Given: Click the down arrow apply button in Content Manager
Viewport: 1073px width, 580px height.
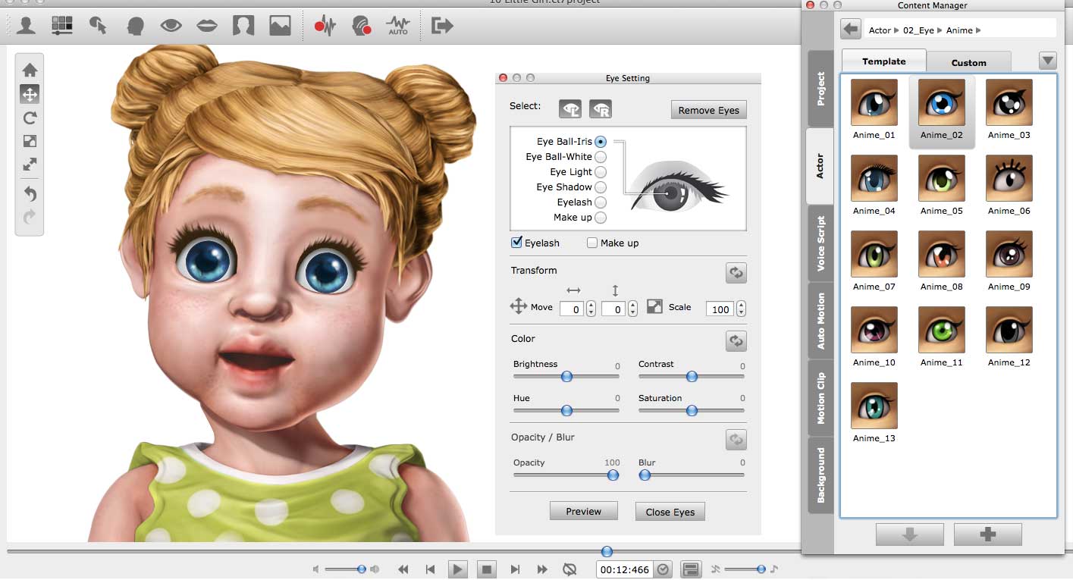Looking at the screenshot, I should 910,535.
